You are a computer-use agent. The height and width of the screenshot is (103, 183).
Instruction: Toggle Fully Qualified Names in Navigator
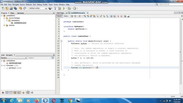[23, 93]
